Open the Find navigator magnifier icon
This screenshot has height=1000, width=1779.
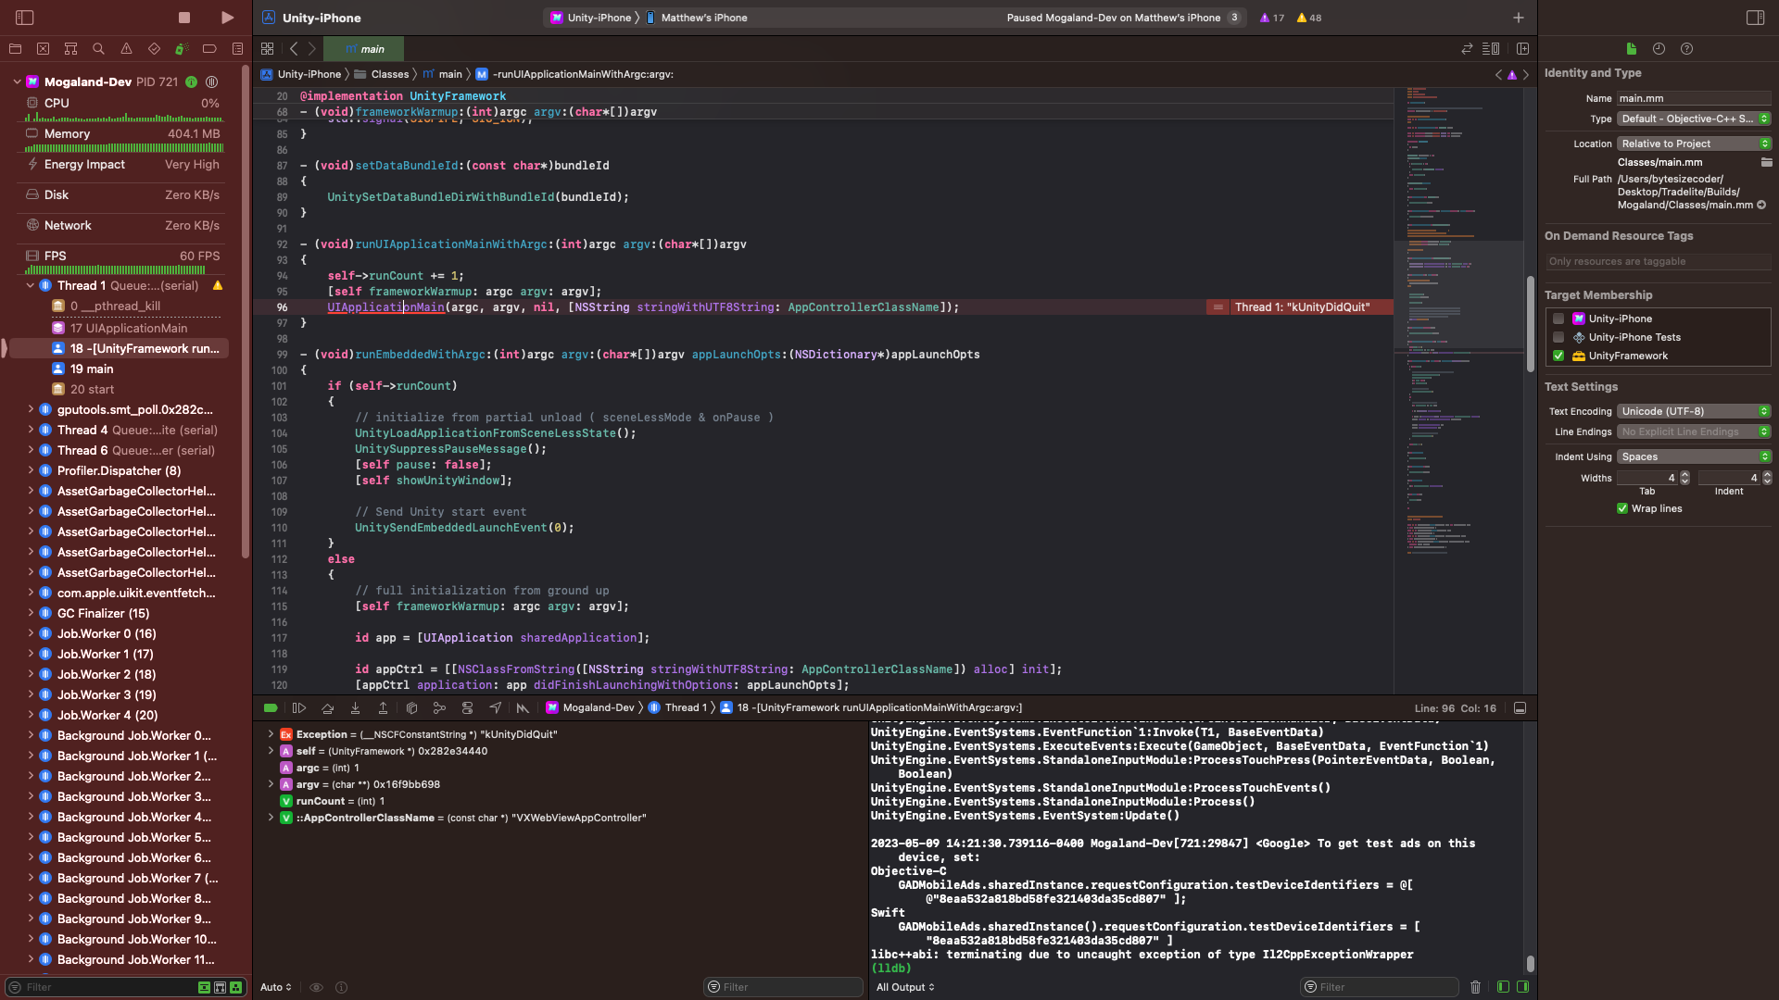[98, 48]
